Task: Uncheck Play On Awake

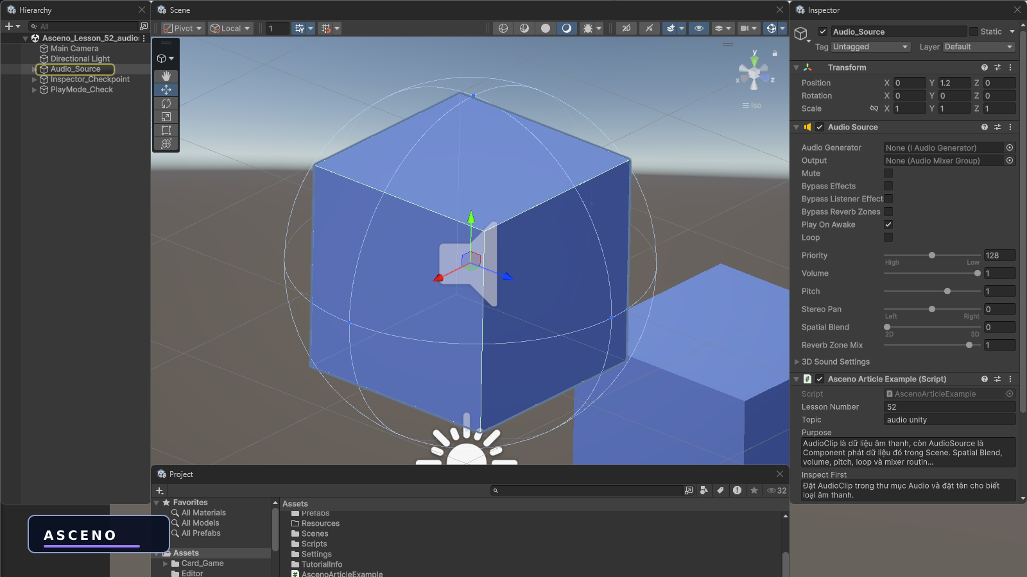Action: click(888, 224)
